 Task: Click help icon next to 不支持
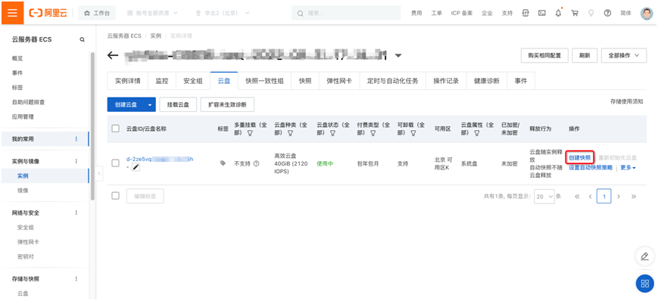click(256, 163)
